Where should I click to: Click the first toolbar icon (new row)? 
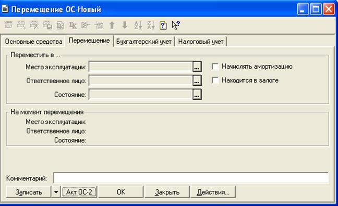click(8, 25)
